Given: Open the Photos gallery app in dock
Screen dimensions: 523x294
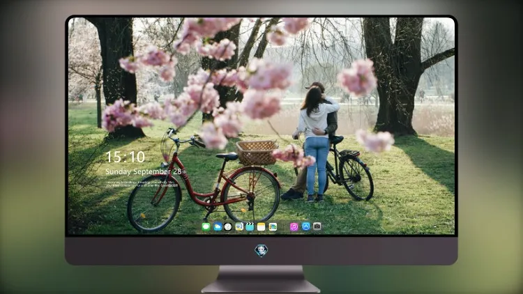Looking at the screenshot, I should [273, 226].
